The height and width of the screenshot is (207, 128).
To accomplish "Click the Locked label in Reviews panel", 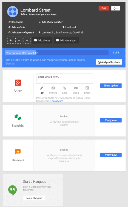I will click(x=64, y=149).
